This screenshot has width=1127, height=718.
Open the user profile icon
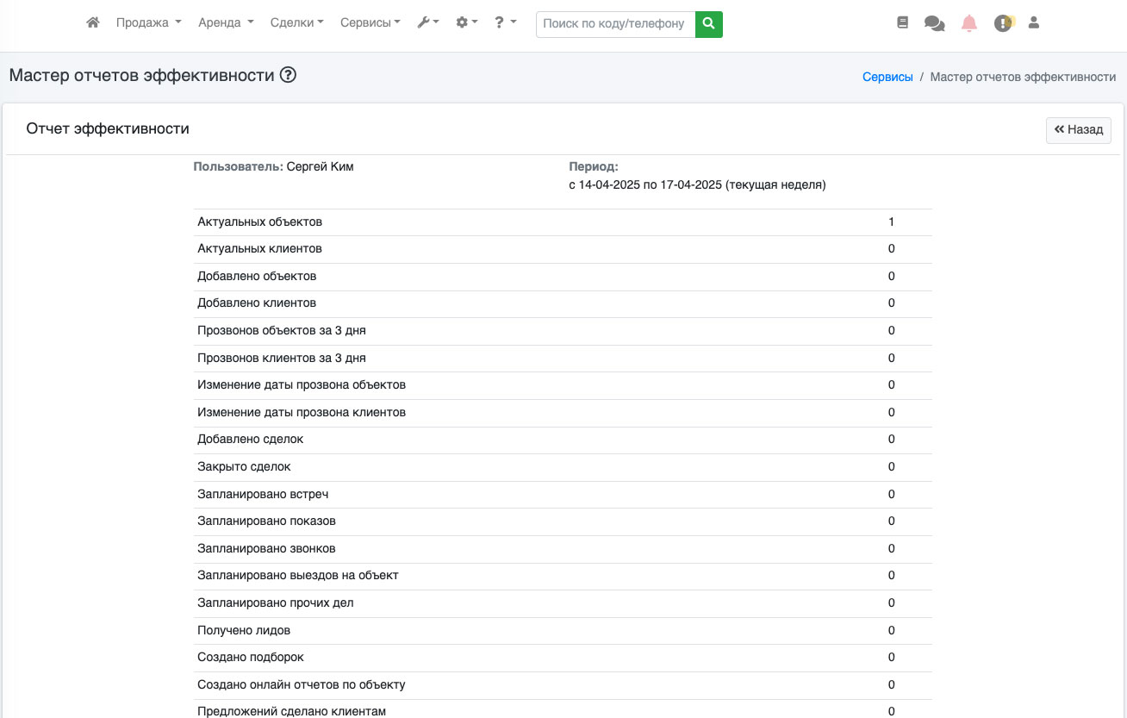click(1034, 23)
